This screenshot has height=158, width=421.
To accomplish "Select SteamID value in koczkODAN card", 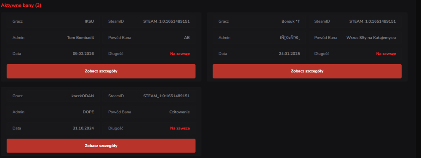I will 166,96.
